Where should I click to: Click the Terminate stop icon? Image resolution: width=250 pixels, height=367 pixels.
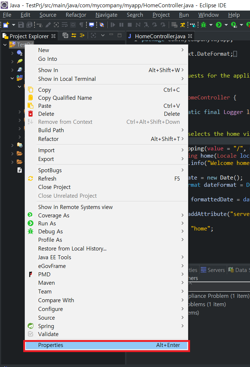130,25
